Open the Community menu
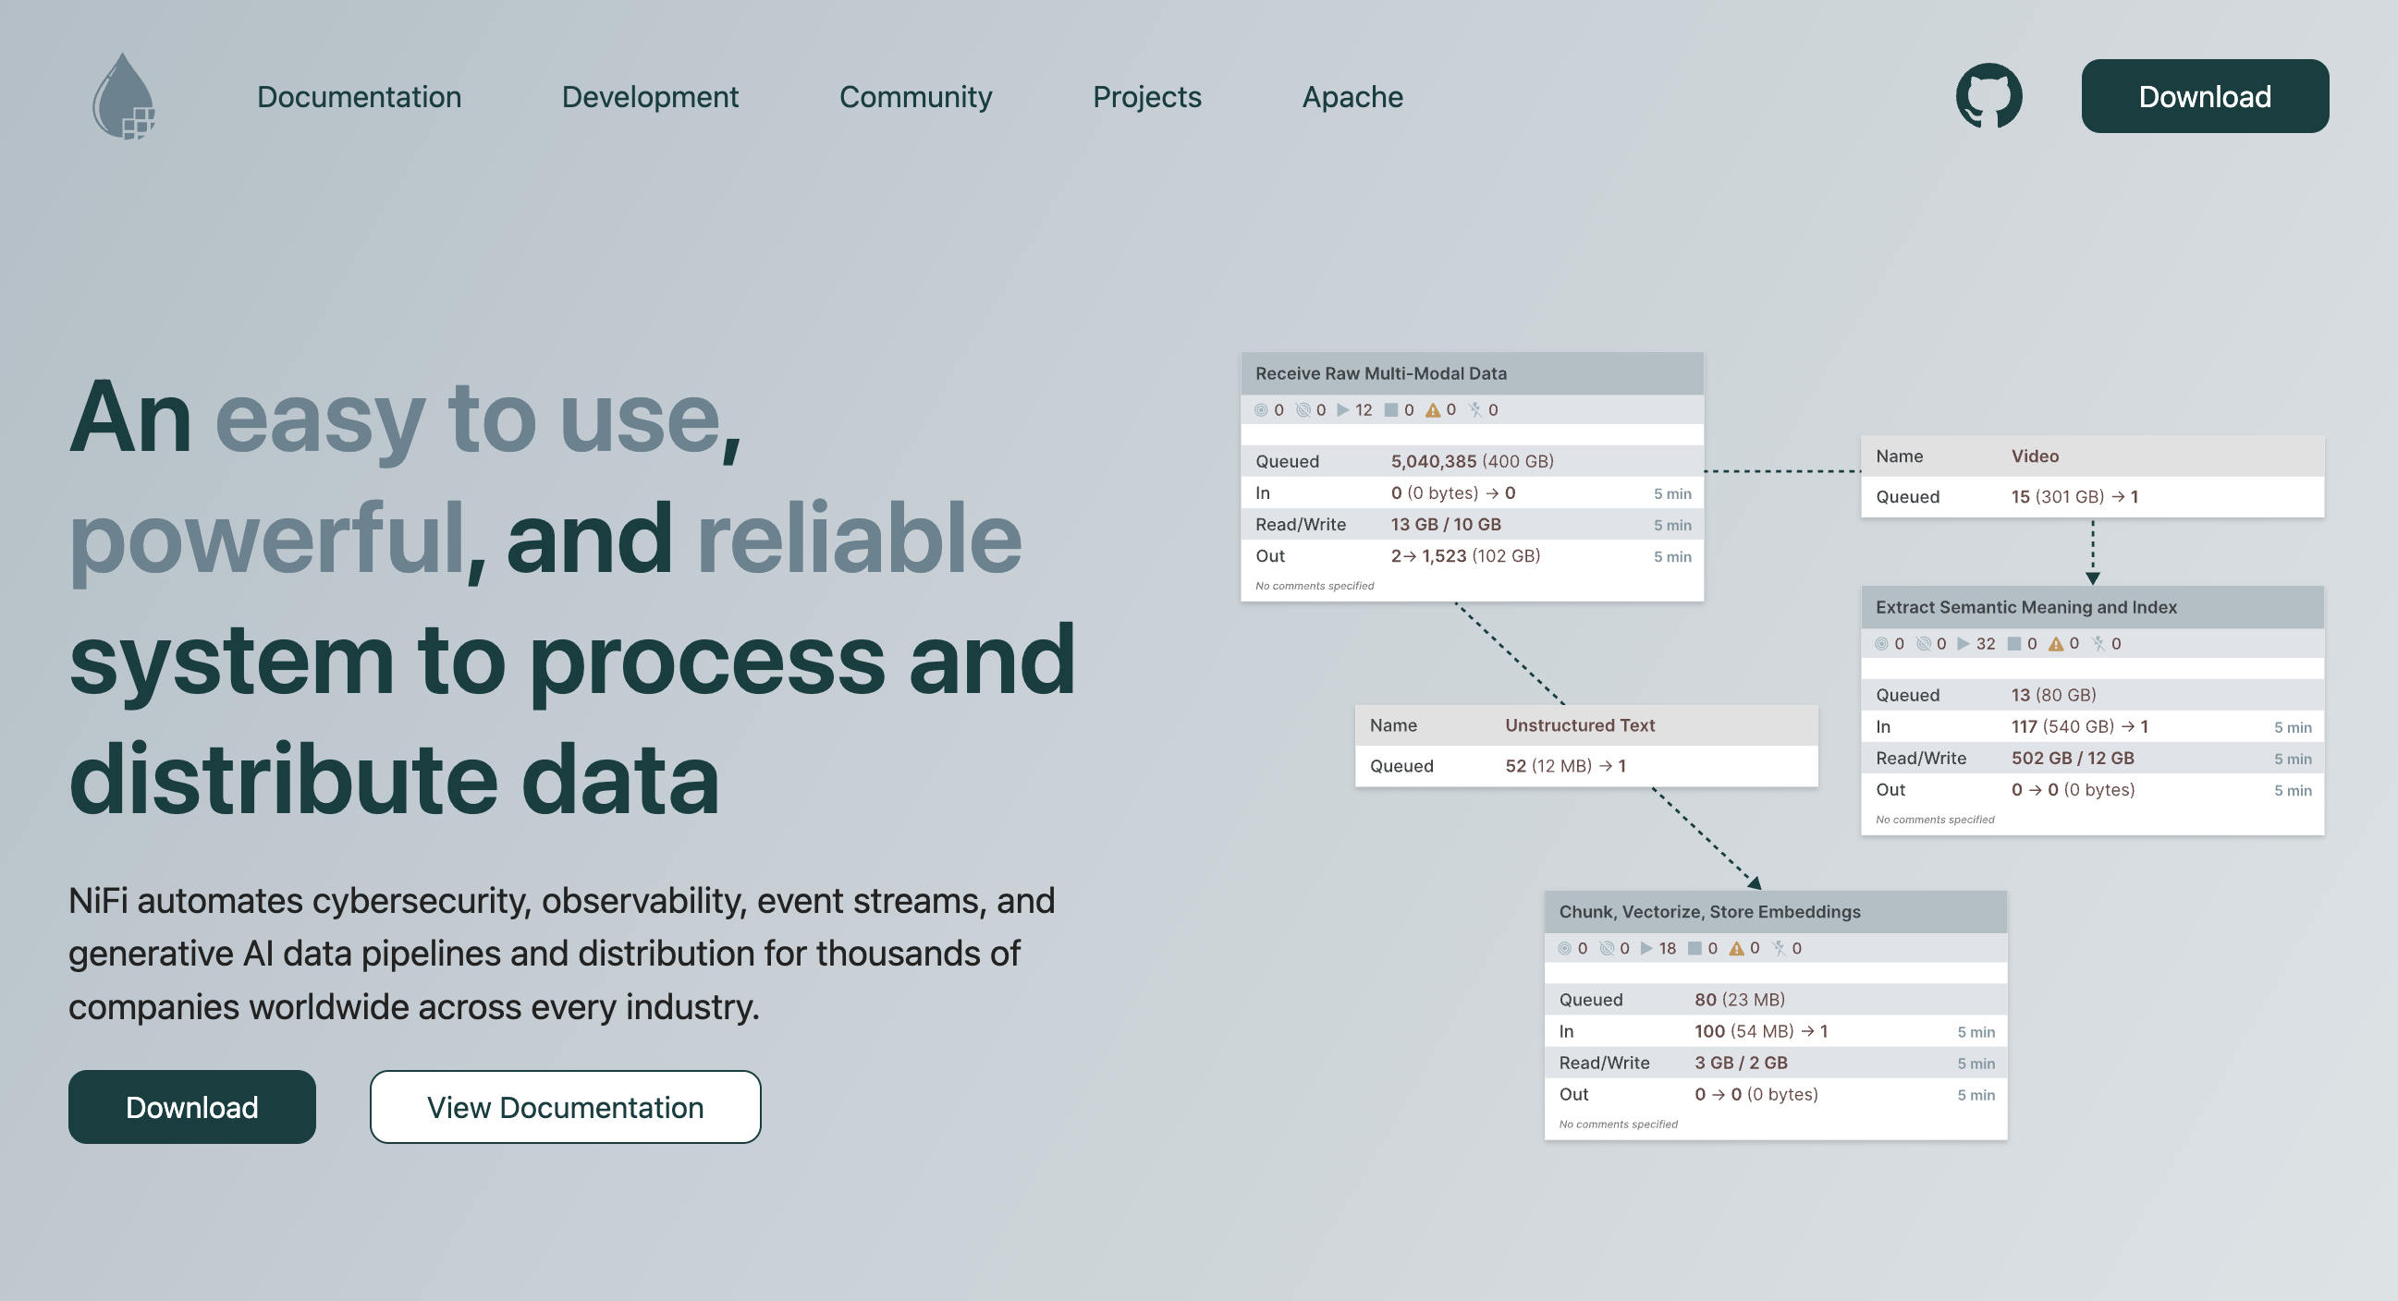Screen dimensions: 2398x1301 click(915, 97)
